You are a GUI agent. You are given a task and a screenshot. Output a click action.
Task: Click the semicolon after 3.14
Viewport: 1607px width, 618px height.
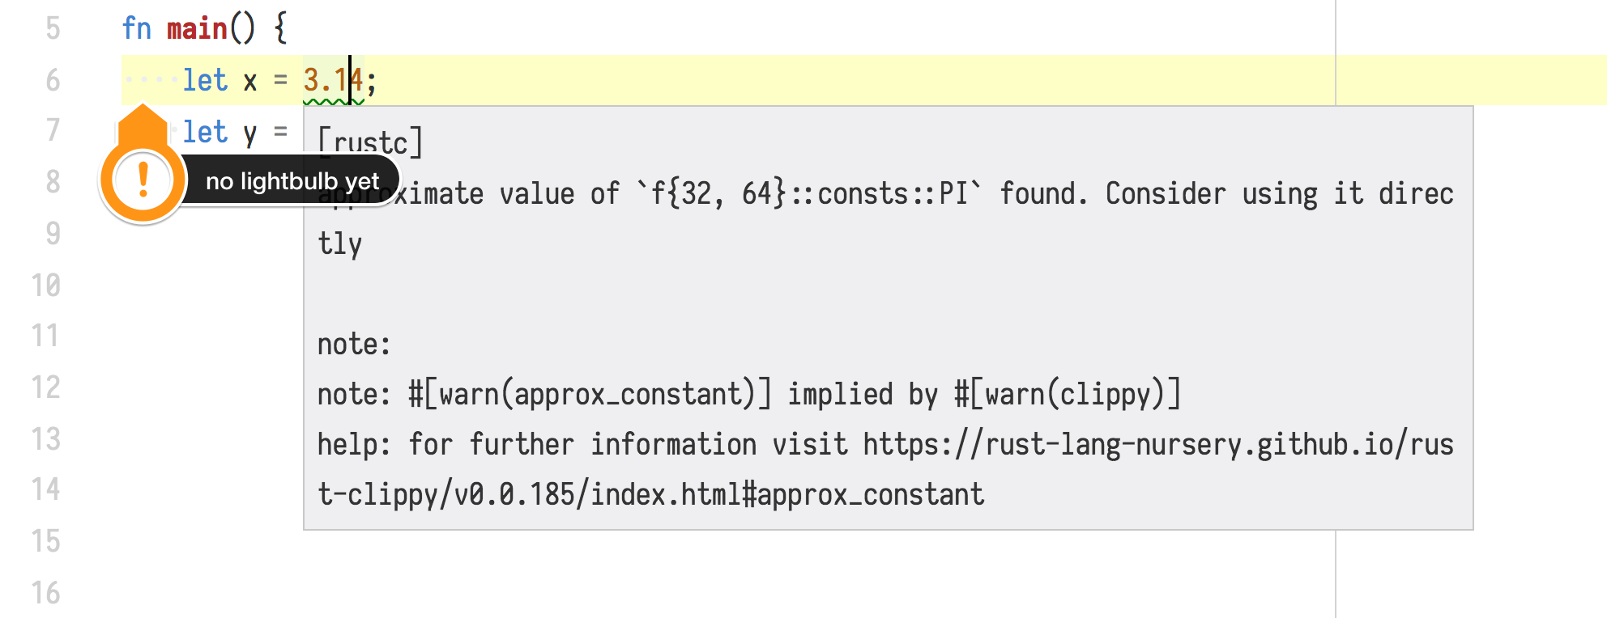371,80
